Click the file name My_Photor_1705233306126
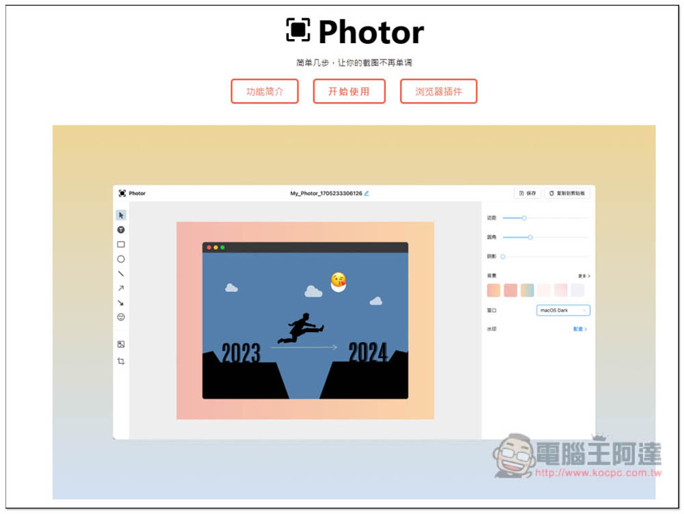 [326, 193]
